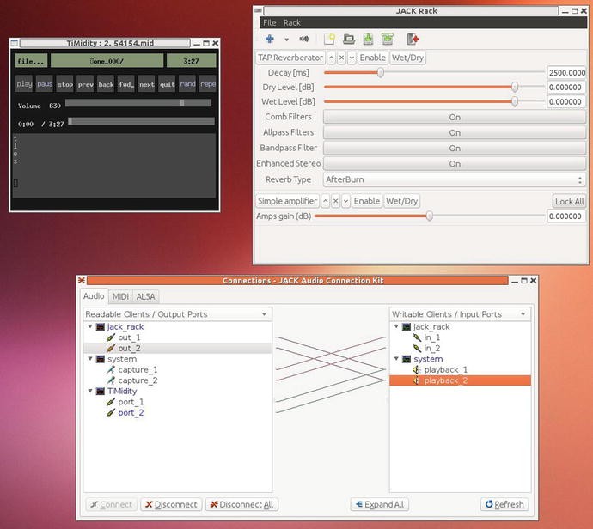This screenshot has height=529, width=593.
Task: Click the Disconnect button in Connections
Action: (x=171, y=504)
